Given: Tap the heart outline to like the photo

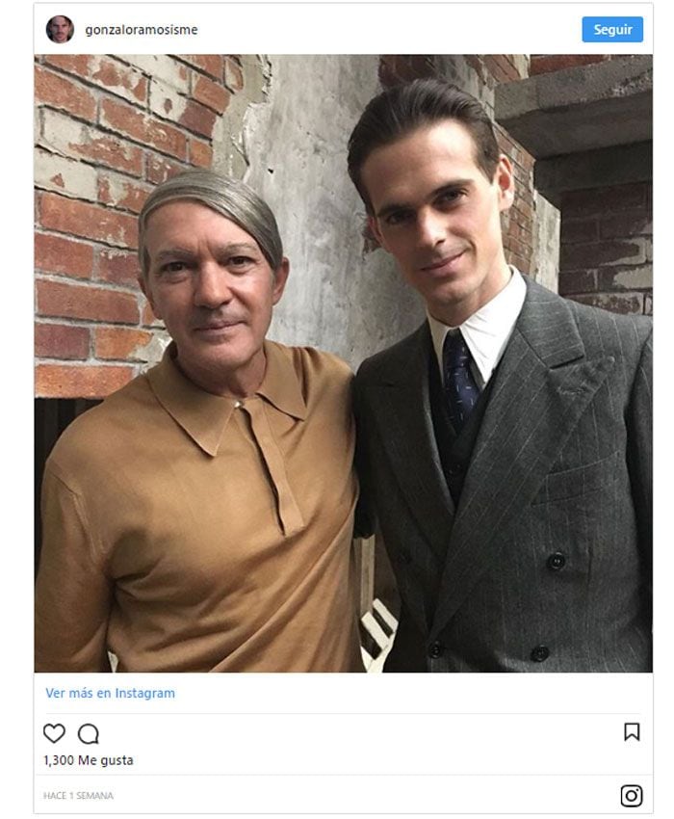Looking at the screenshot, I should click(x=54, y=733).
